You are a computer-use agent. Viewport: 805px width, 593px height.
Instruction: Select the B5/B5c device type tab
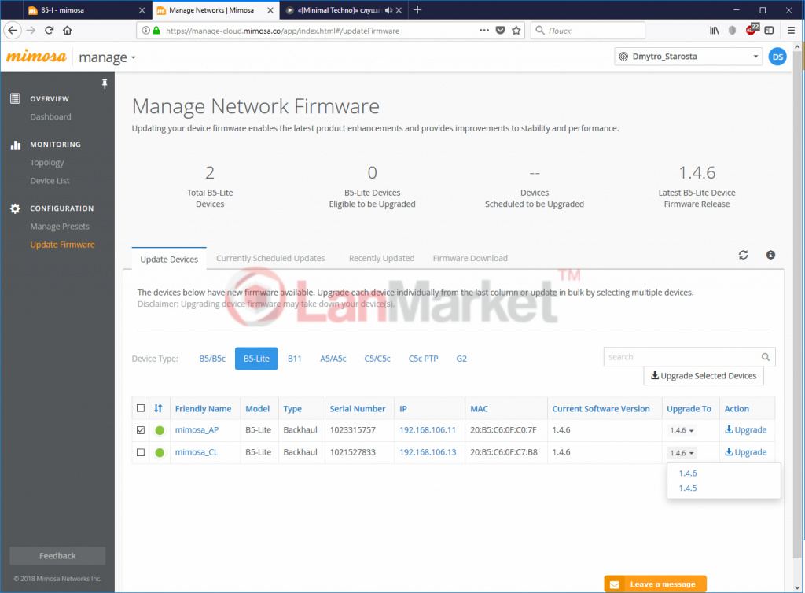pyautogui.click(x=212, y=359)
